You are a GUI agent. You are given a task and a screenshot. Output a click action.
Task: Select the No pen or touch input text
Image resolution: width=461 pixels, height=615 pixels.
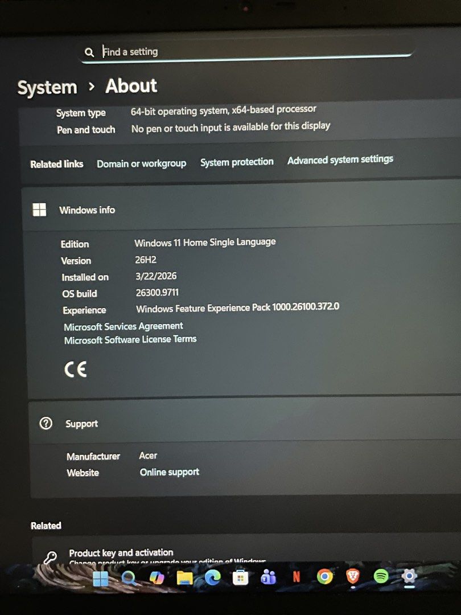[231, 128]
